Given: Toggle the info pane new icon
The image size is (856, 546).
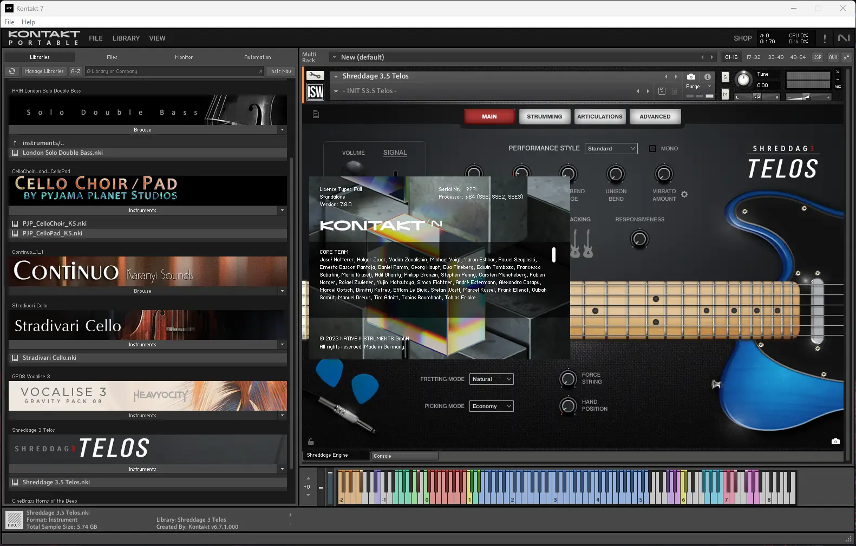Looking at the screenshot, I should click(14, 520).
